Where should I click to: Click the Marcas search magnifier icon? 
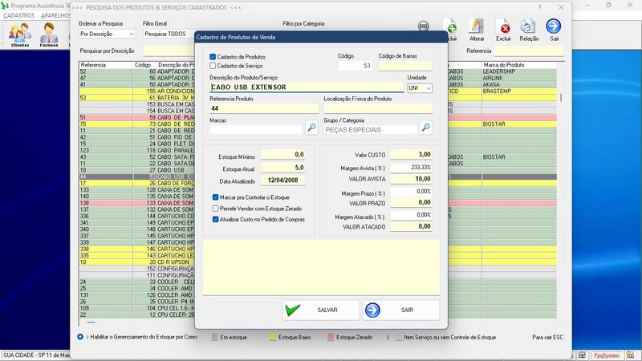point(311,128)
